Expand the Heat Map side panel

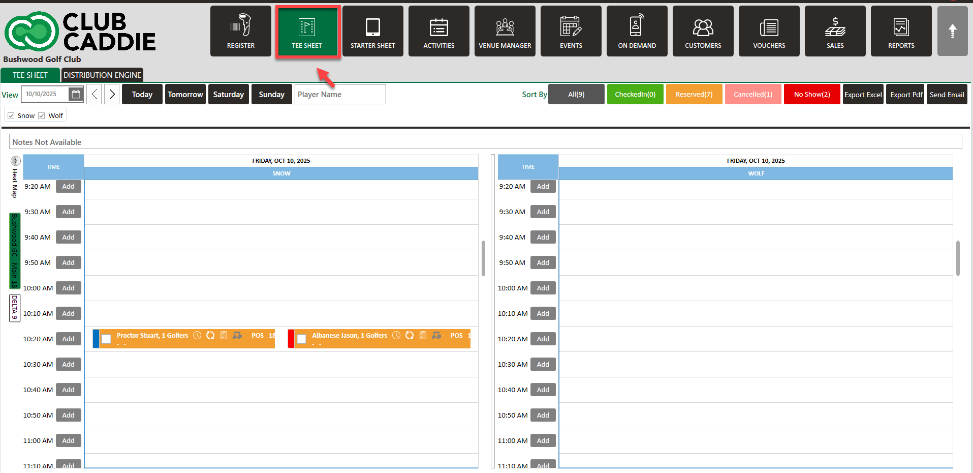point(15,161)
